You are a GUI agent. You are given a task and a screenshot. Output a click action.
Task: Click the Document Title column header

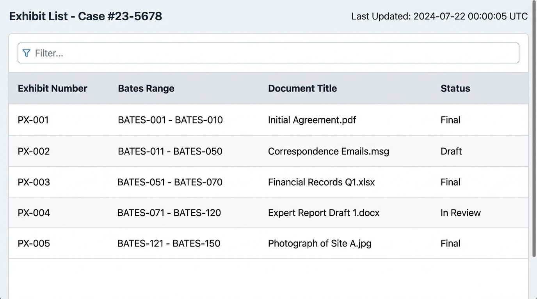click(x=302, y=88)
